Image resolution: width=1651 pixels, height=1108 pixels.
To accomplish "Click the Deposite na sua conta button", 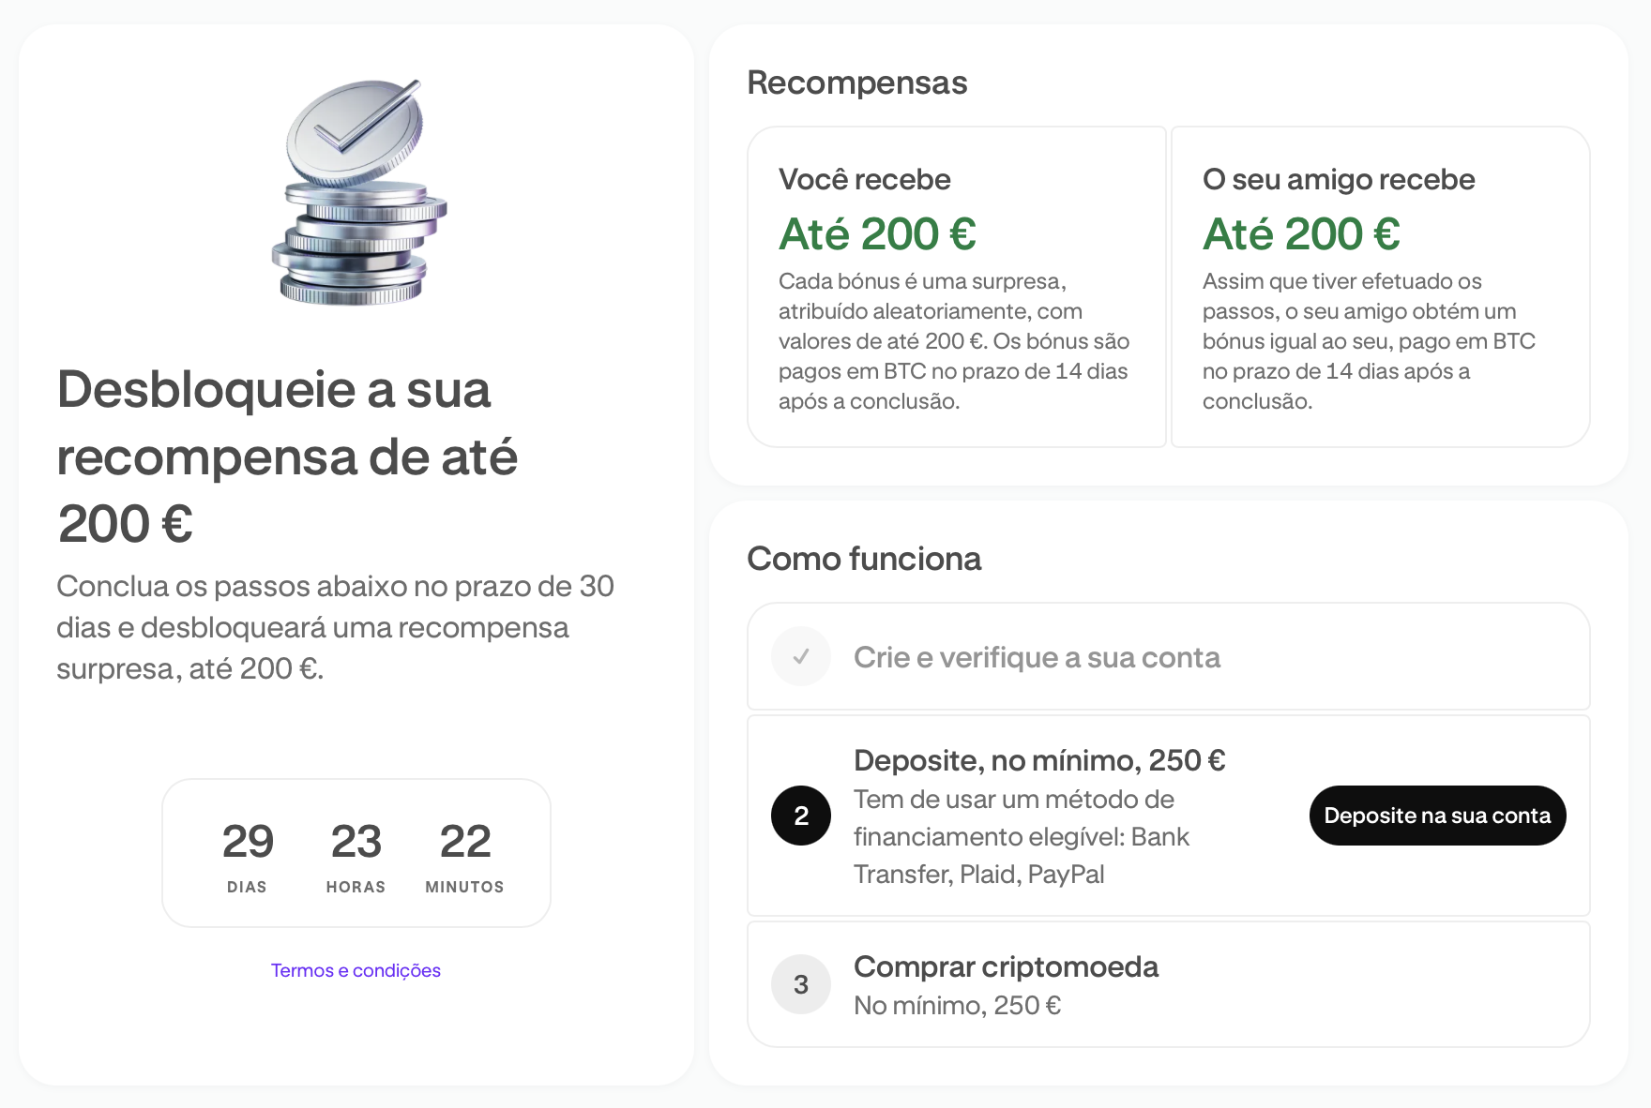I will point(1437,816).
